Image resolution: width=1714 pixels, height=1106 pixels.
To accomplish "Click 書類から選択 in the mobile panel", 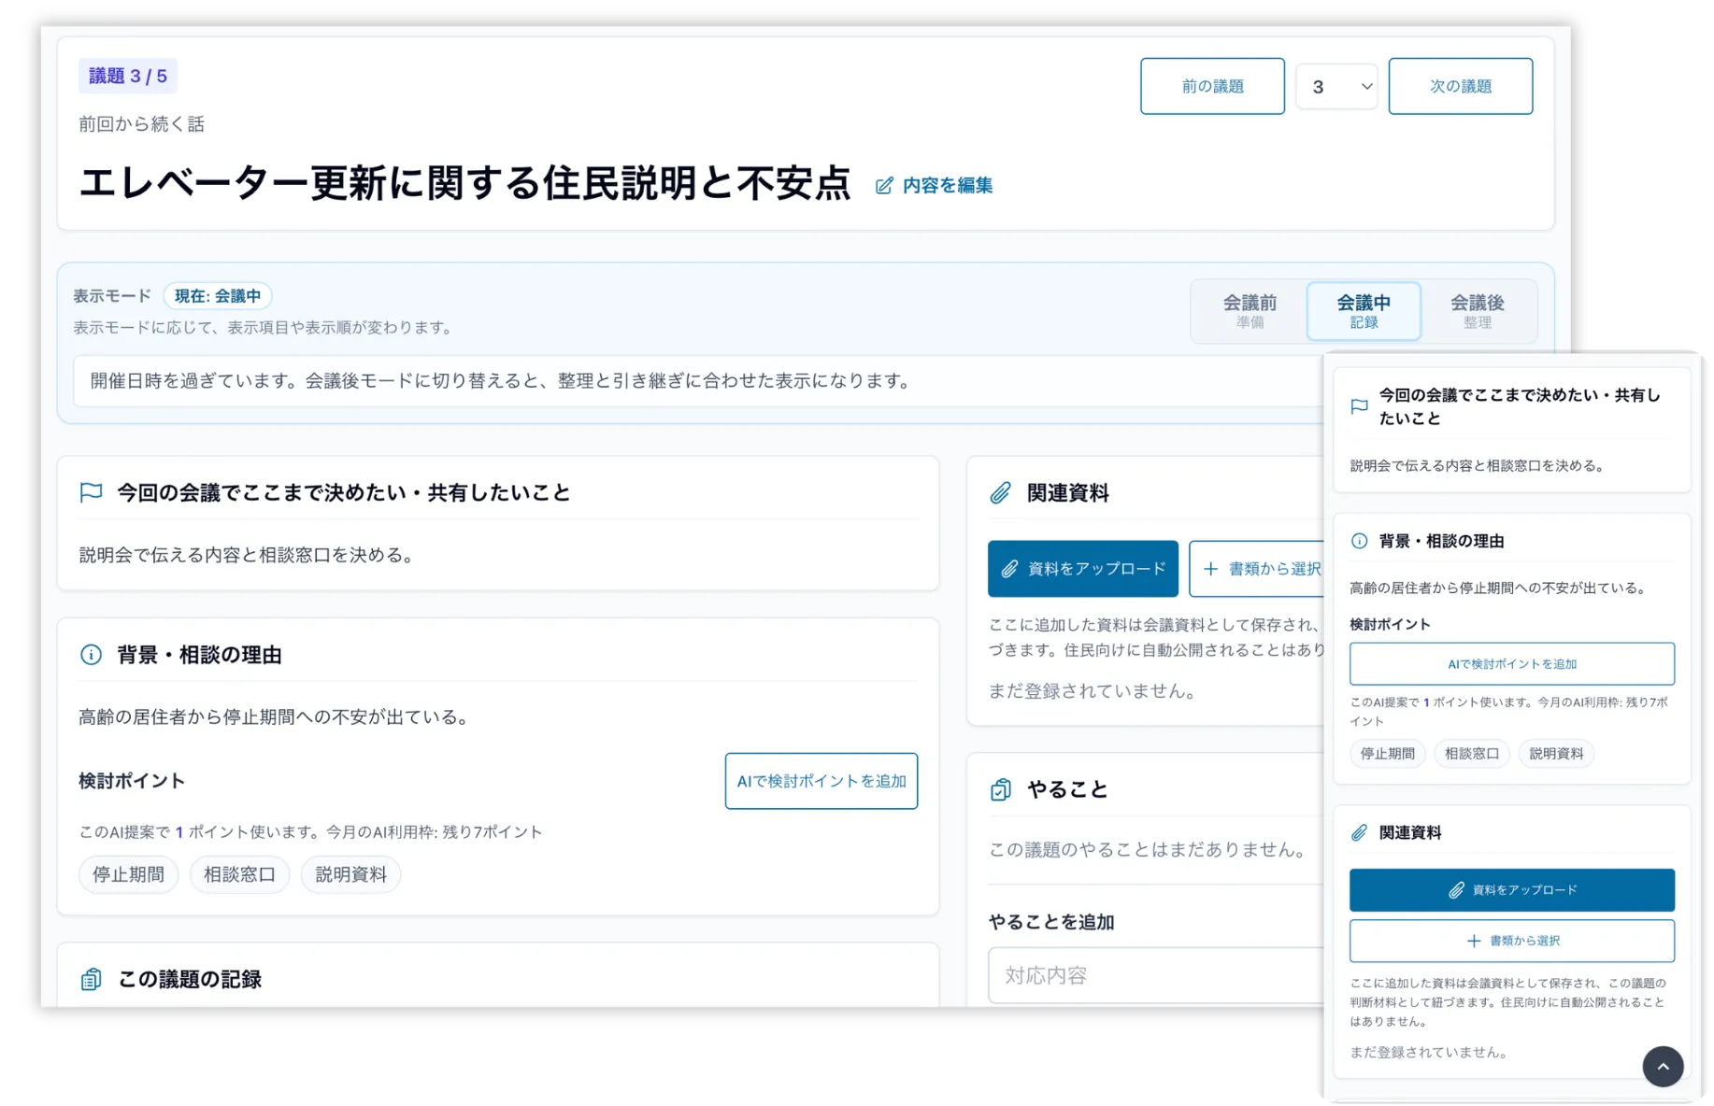I will [1511, 941].
